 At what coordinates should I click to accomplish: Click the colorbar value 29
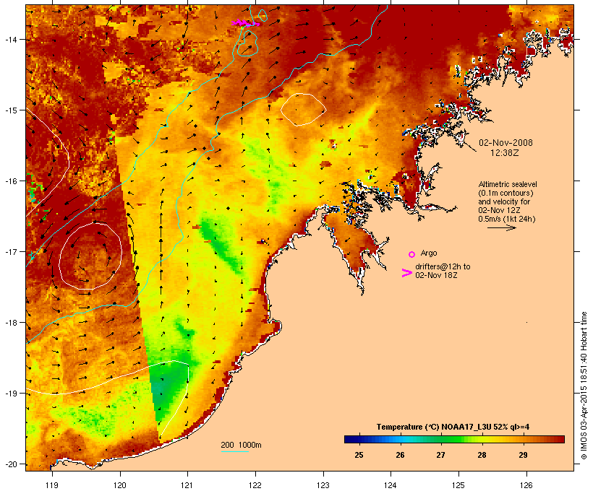[x=523, y=455]
